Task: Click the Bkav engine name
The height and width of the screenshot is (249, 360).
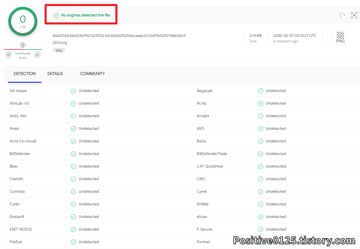Action: point(14,166)
